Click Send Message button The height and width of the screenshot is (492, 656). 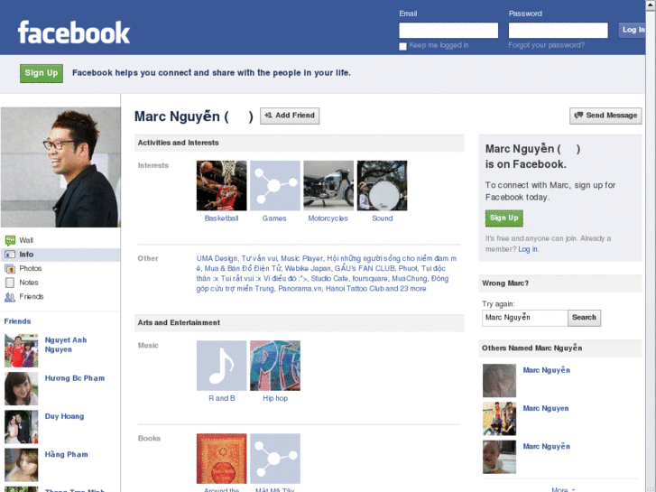click(605, 116)
